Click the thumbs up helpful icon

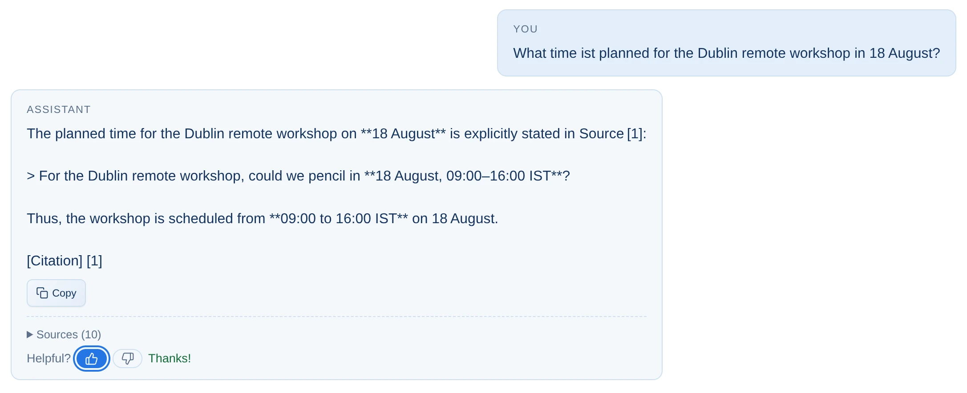[91, 358]
